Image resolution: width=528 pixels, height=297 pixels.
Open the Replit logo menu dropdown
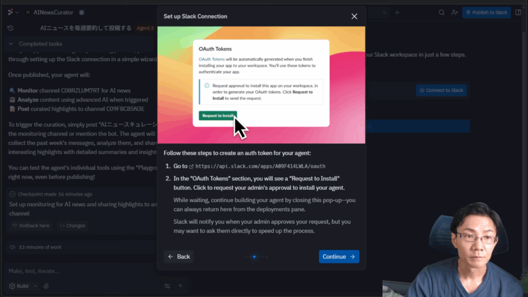point(13,12)
